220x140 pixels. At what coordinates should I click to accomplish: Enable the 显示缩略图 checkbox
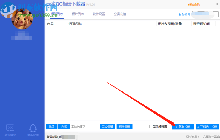150,126
